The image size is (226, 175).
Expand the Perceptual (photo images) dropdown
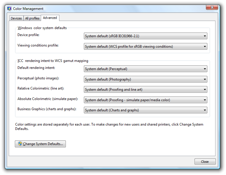[x=146, y=79]
